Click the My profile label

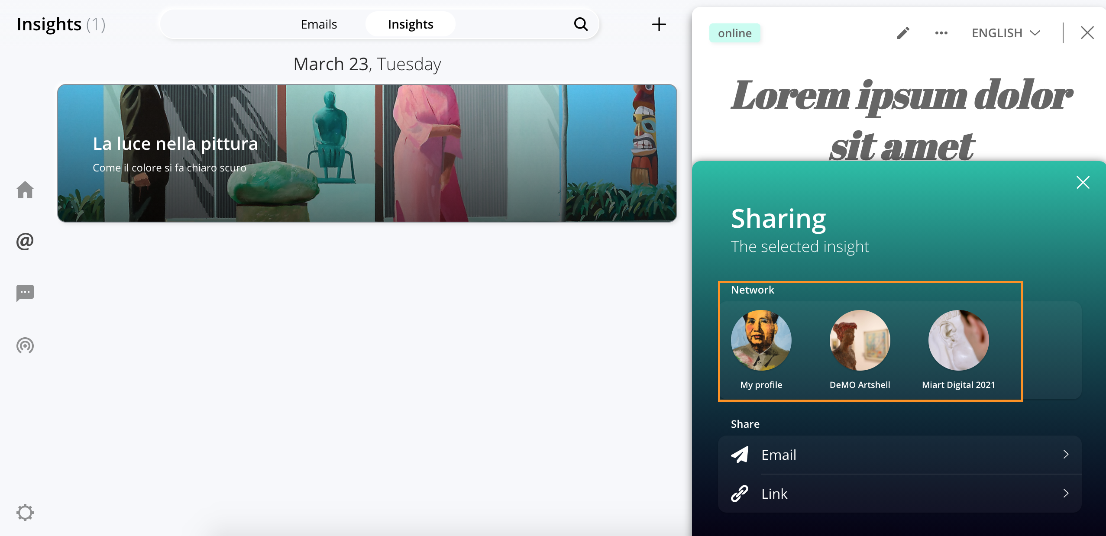click(x=761, y=385)
